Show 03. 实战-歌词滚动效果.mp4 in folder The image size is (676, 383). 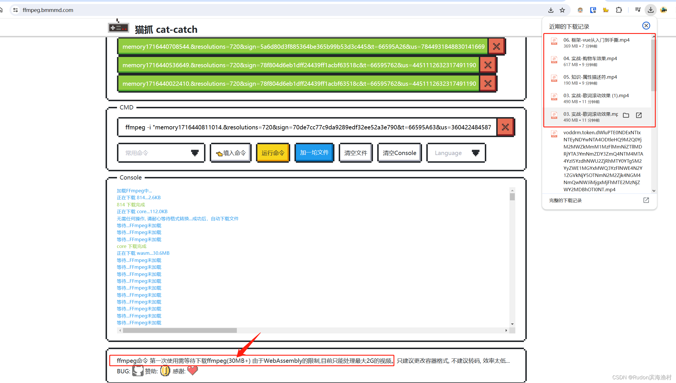pyautogui.click(x=626, y=115)
